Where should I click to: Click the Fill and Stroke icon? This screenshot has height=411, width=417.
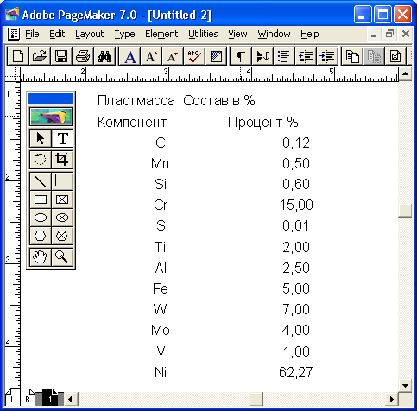(216, 56)
